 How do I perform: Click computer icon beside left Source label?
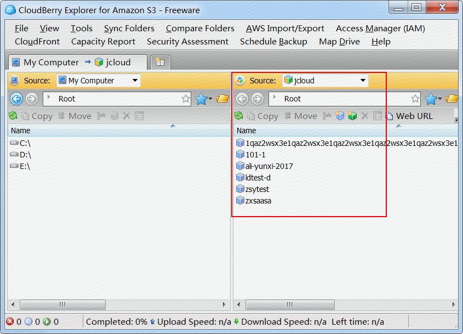pos(14,81)
